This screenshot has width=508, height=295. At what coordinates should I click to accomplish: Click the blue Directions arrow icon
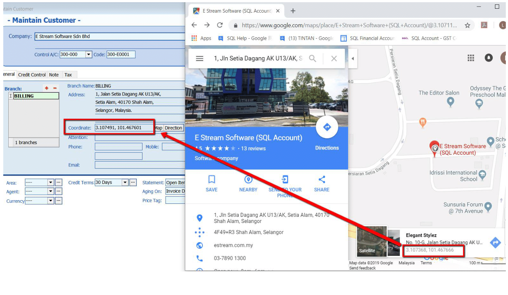coord(327,127)
